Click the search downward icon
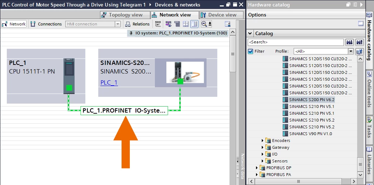This screenshot has height=185, width=374. [349, 42]
